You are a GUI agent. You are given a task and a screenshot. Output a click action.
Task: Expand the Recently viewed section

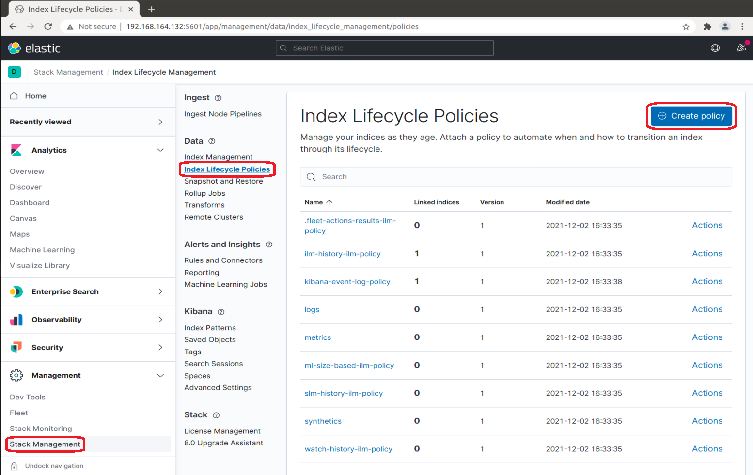tap(160, 122)
